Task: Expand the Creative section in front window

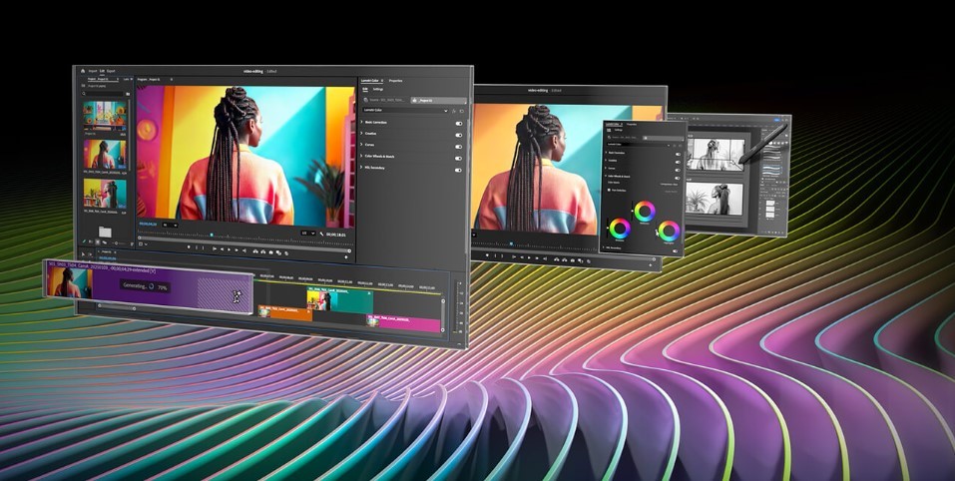Action: 361,134
